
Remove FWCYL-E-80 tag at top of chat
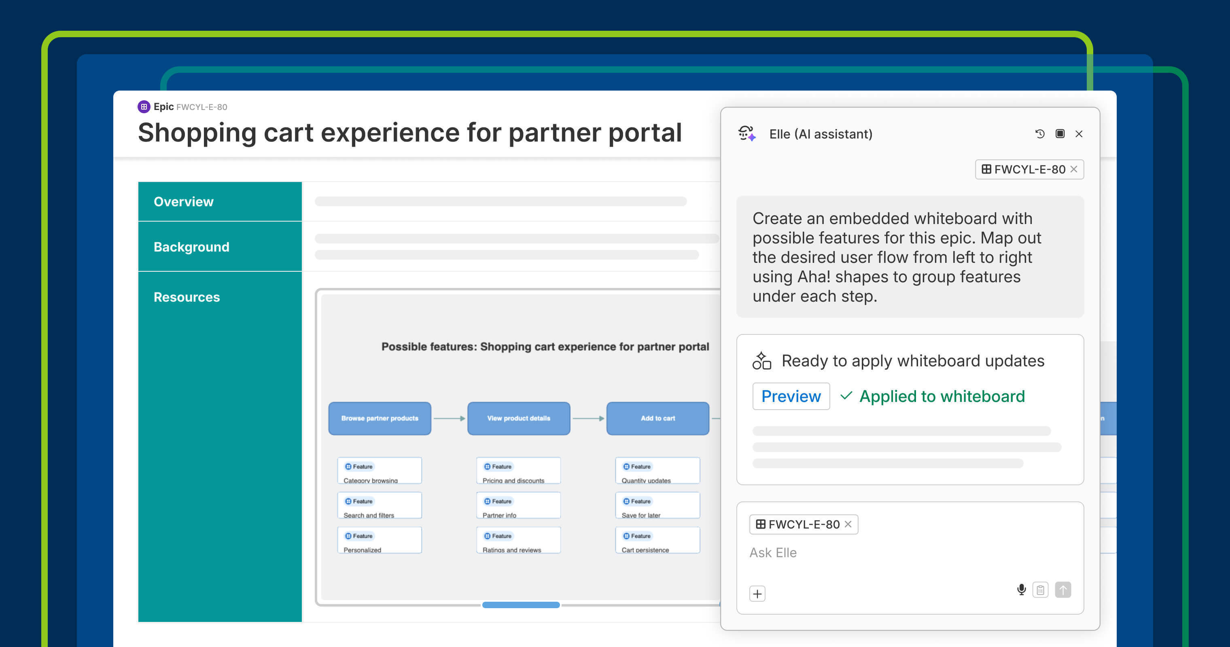pyautogui.click(x=1074, y=169)
